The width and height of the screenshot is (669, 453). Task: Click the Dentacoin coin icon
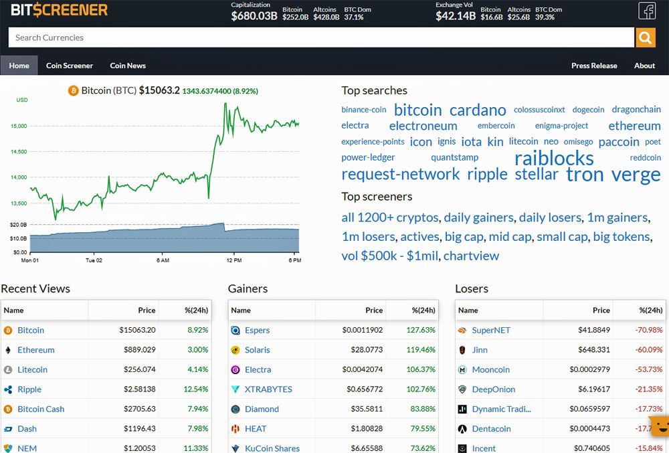pos(462,429)
